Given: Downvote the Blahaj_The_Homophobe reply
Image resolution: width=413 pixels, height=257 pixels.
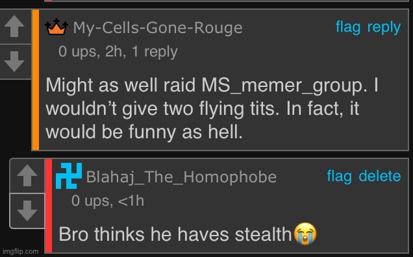Looking at the screenshot, I should (27, 211).
